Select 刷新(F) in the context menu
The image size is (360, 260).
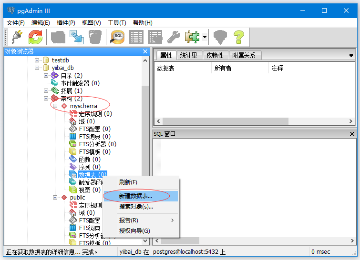(128, 182)
